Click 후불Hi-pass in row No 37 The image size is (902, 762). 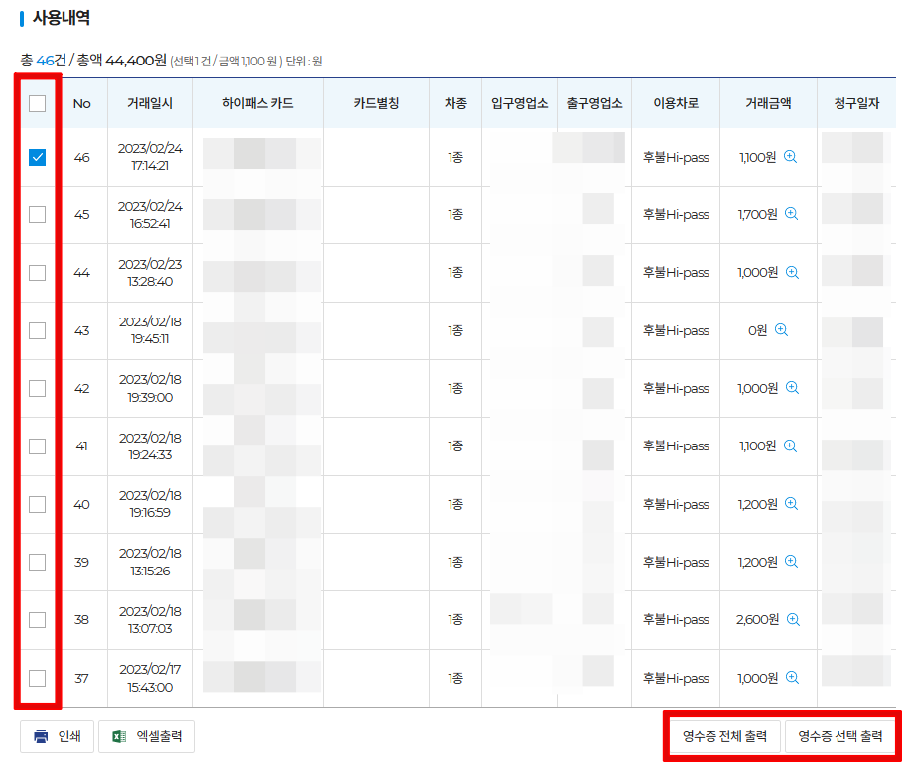[676, 678]
